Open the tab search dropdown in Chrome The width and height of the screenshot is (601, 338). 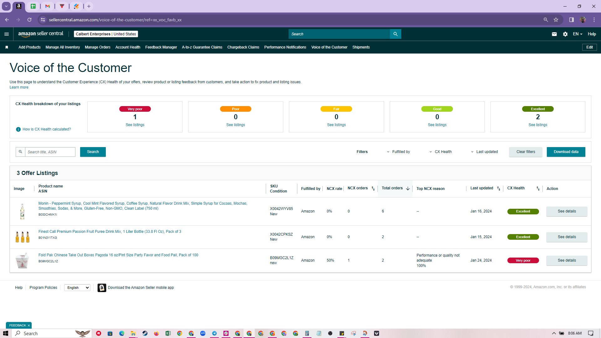[6, 6]
